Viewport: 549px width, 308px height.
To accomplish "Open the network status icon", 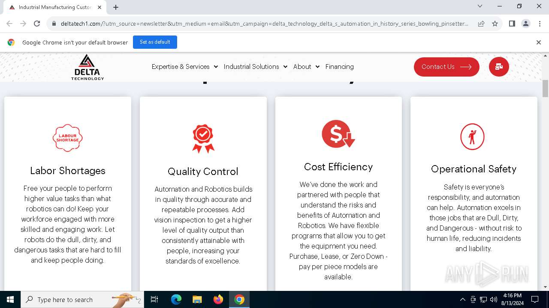I will coord(483,299).
